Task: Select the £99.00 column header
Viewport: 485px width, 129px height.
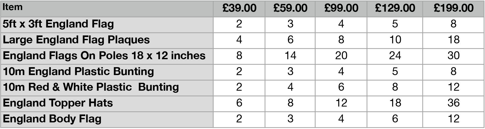Action: 341,9
